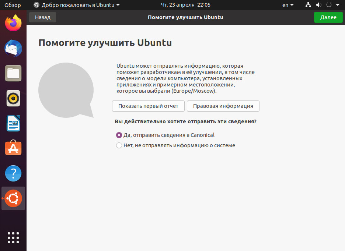Launch Rhythmbox music player
The height and width of the screenshot is (251, 345).
coord(13,98)
